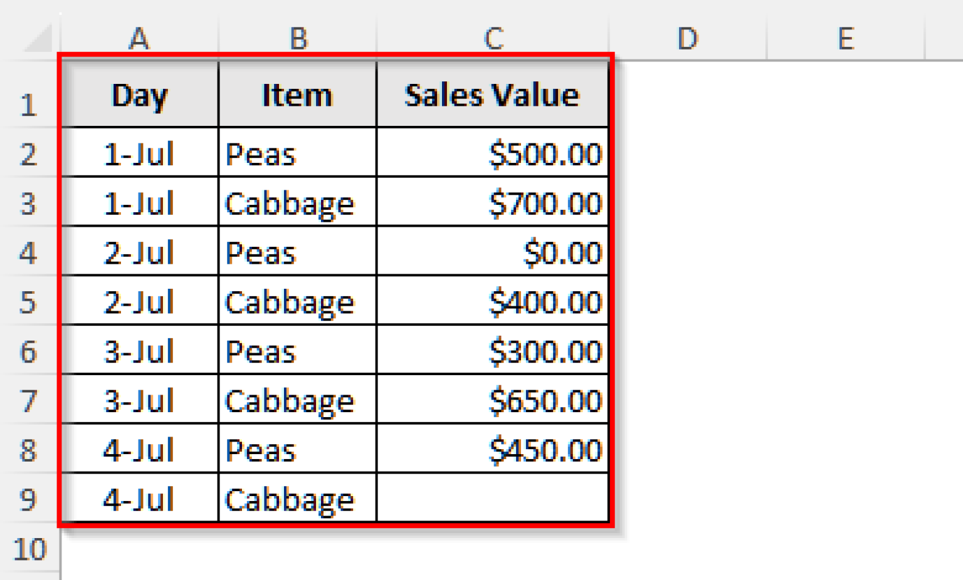Select row number 5
Viewport: 963px width, 580px height.
pyautogui.click(x=28, y=302)
